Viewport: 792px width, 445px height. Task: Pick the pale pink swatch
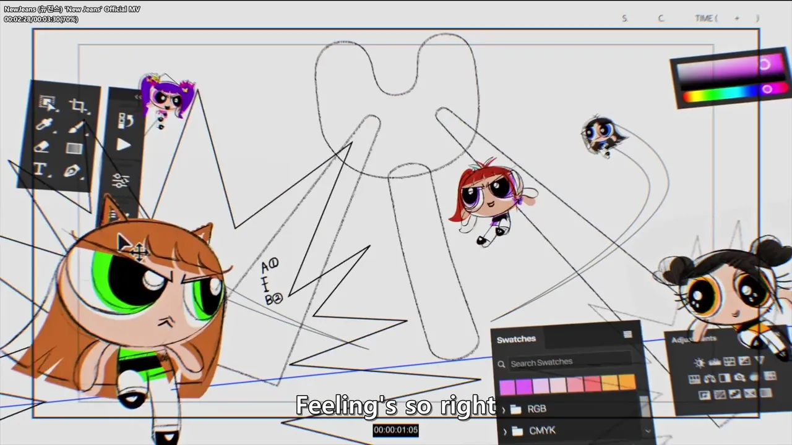pyautogui.click(x=558, y=386)
